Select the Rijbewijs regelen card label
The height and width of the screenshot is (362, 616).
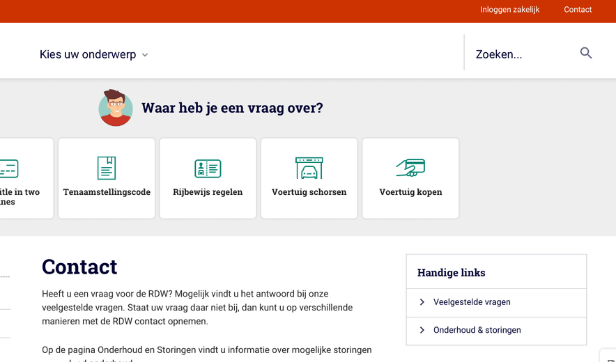tap(208, 192)
